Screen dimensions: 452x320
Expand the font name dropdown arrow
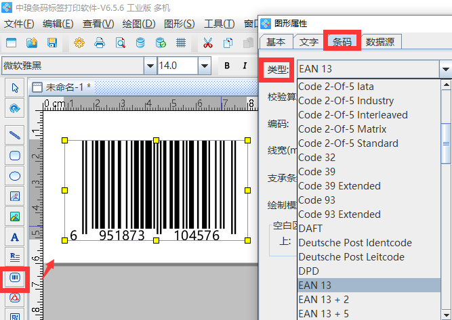[150, 66]
